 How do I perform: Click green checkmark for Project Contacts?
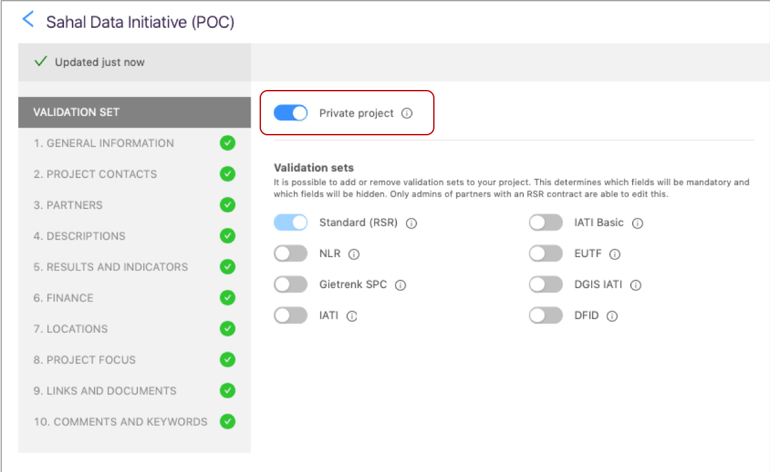click(227, 174)
